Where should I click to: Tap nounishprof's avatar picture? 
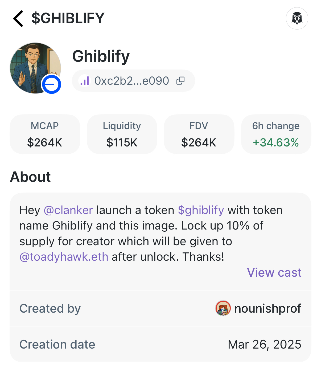pos(223,308)
